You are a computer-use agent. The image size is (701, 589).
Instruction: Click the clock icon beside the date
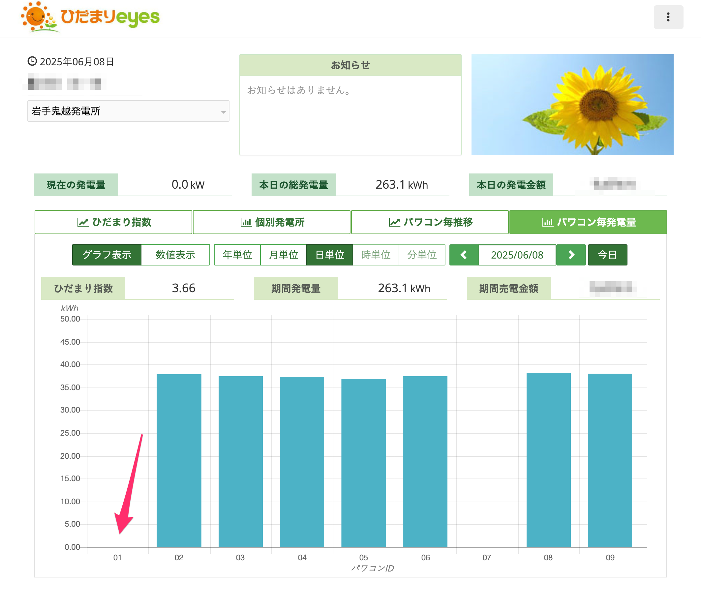(32, 61)
